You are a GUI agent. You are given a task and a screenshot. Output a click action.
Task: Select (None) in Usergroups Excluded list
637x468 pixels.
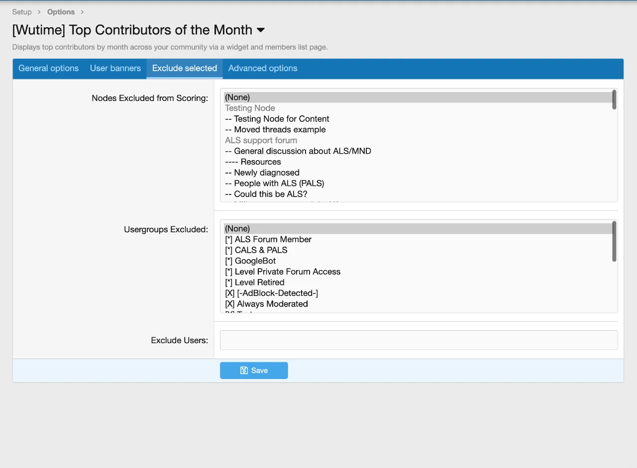pyautogui.click(x=237, y=229)
